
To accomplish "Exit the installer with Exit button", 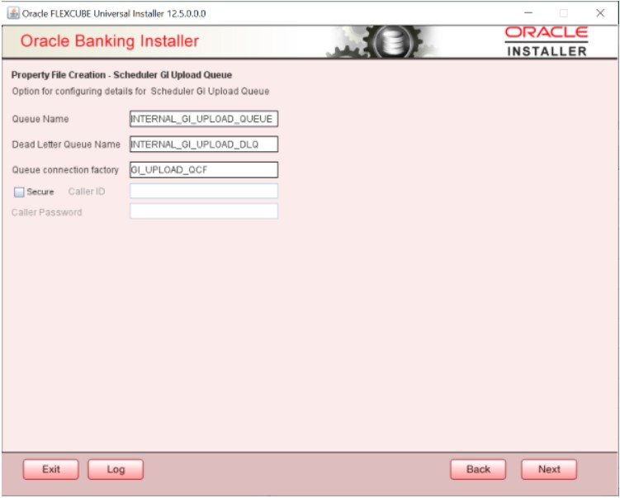I will [51, 470].
